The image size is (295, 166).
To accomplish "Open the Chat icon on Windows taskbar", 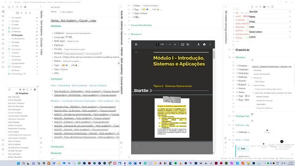I will 33,163.
